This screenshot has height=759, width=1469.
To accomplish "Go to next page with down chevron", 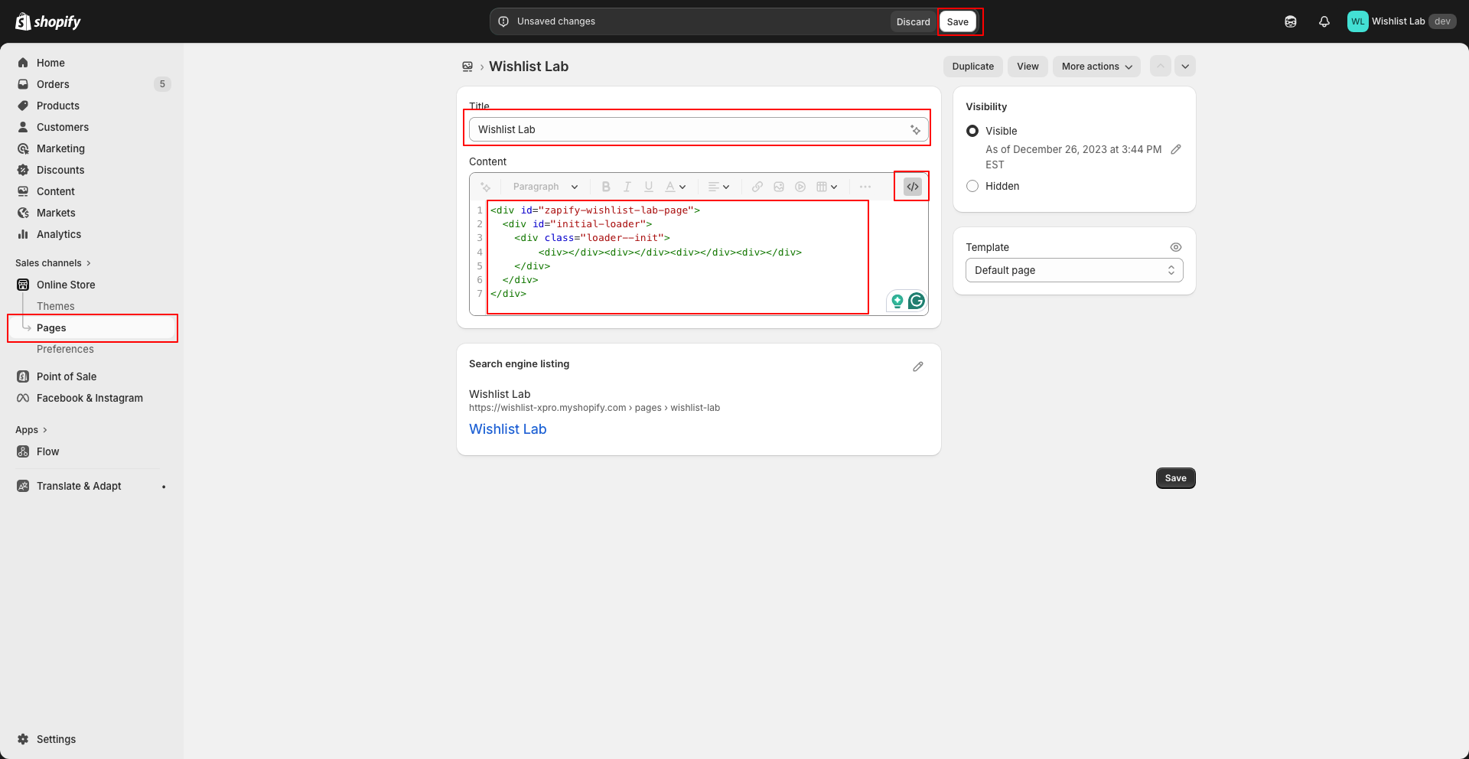I will click(1185, 67).
